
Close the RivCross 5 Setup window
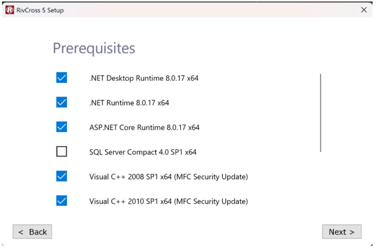click(364, 10)
